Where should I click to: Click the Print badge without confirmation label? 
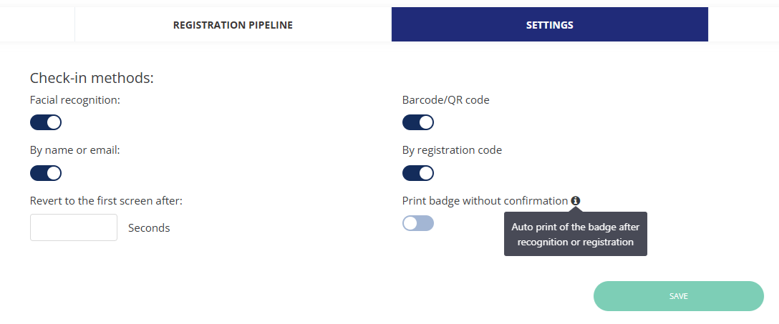click(x=485, y=201)
